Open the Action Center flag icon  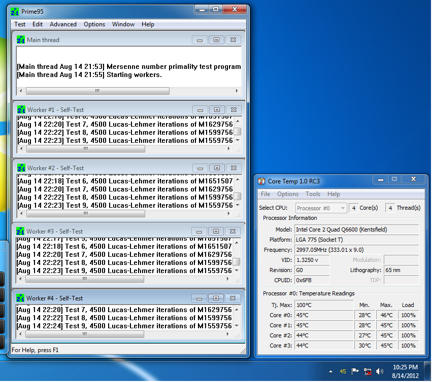[355, 371]
